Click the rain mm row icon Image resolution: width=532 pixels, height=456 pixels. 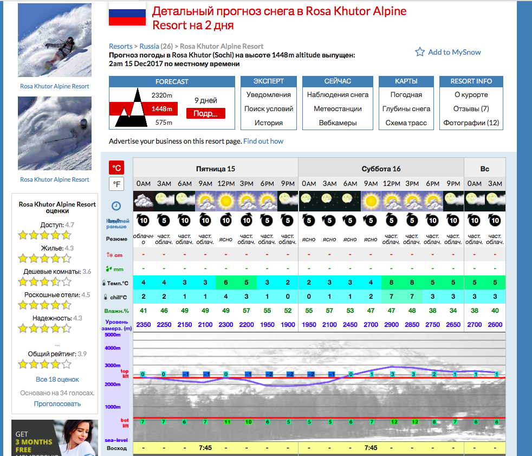pos(109,269)
